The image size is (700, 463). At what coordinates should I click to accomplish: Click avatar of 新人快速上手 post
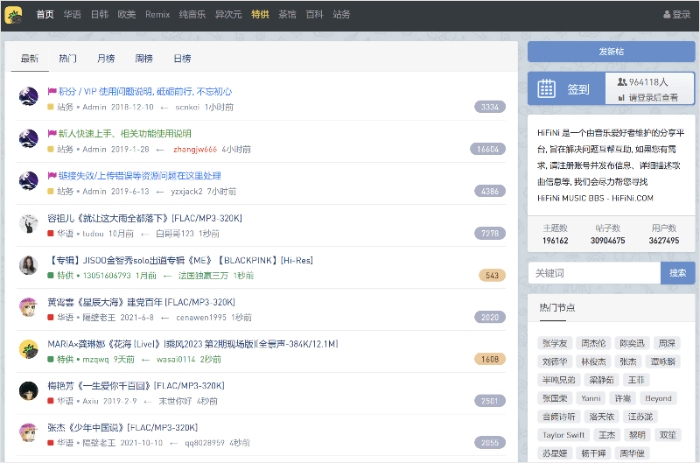29,138
